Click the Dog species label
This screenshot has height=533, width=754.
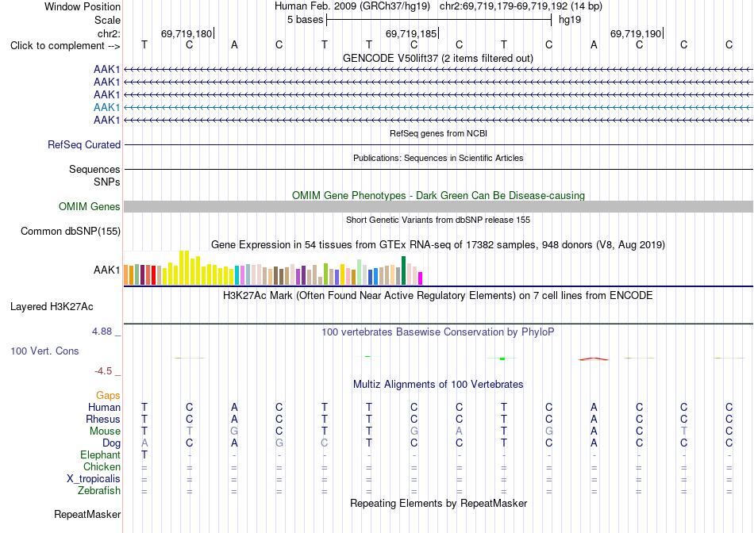coord(112,443)
